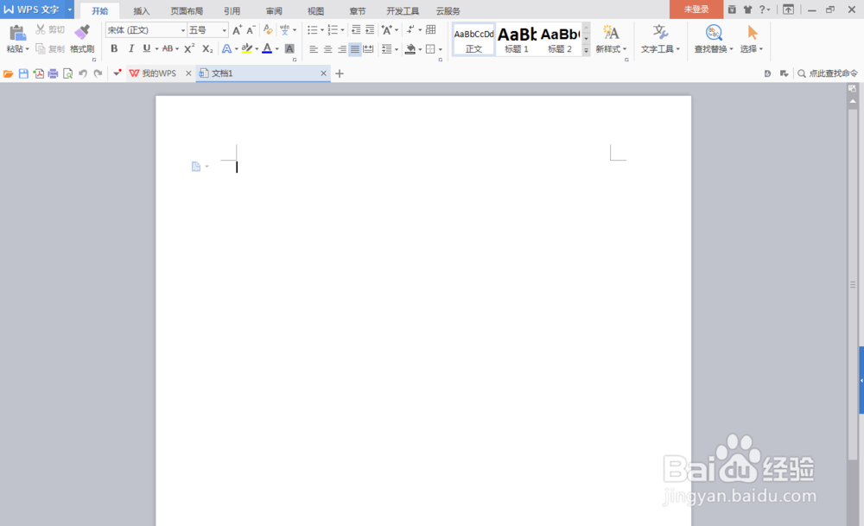Click the 未登录 login button
This screenshot has width=864, height=526.
click(696, 9)
